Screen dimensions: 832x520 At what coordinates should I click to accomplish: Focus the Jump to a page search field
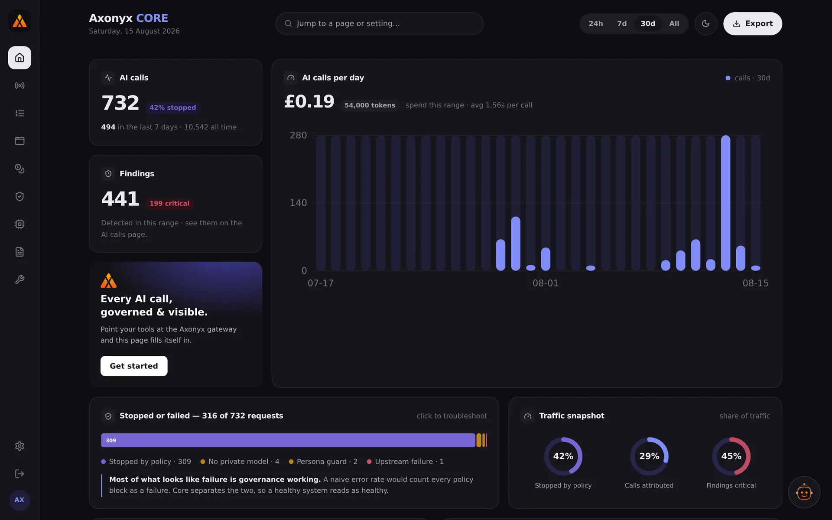[379, 23]
